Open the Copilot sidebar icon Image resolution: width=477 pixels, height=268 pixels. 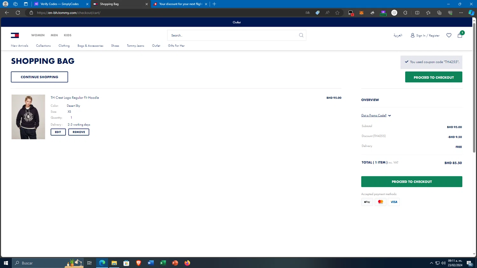point(471,13)
